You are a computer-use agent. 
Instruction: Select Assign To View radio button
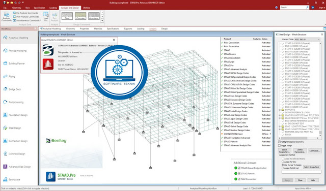pos(283,162)
